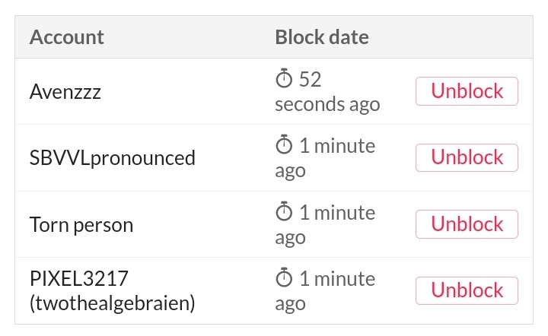The image size is (548, 336).
Task: Click the 1 minute ago timestamp for Torn person
Action: (x=326, y=224)
